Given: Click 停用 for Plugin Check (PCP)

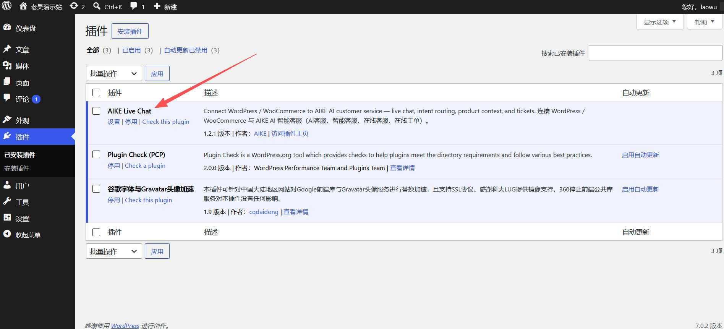Looking at the screenshot, I should [114, 166].
